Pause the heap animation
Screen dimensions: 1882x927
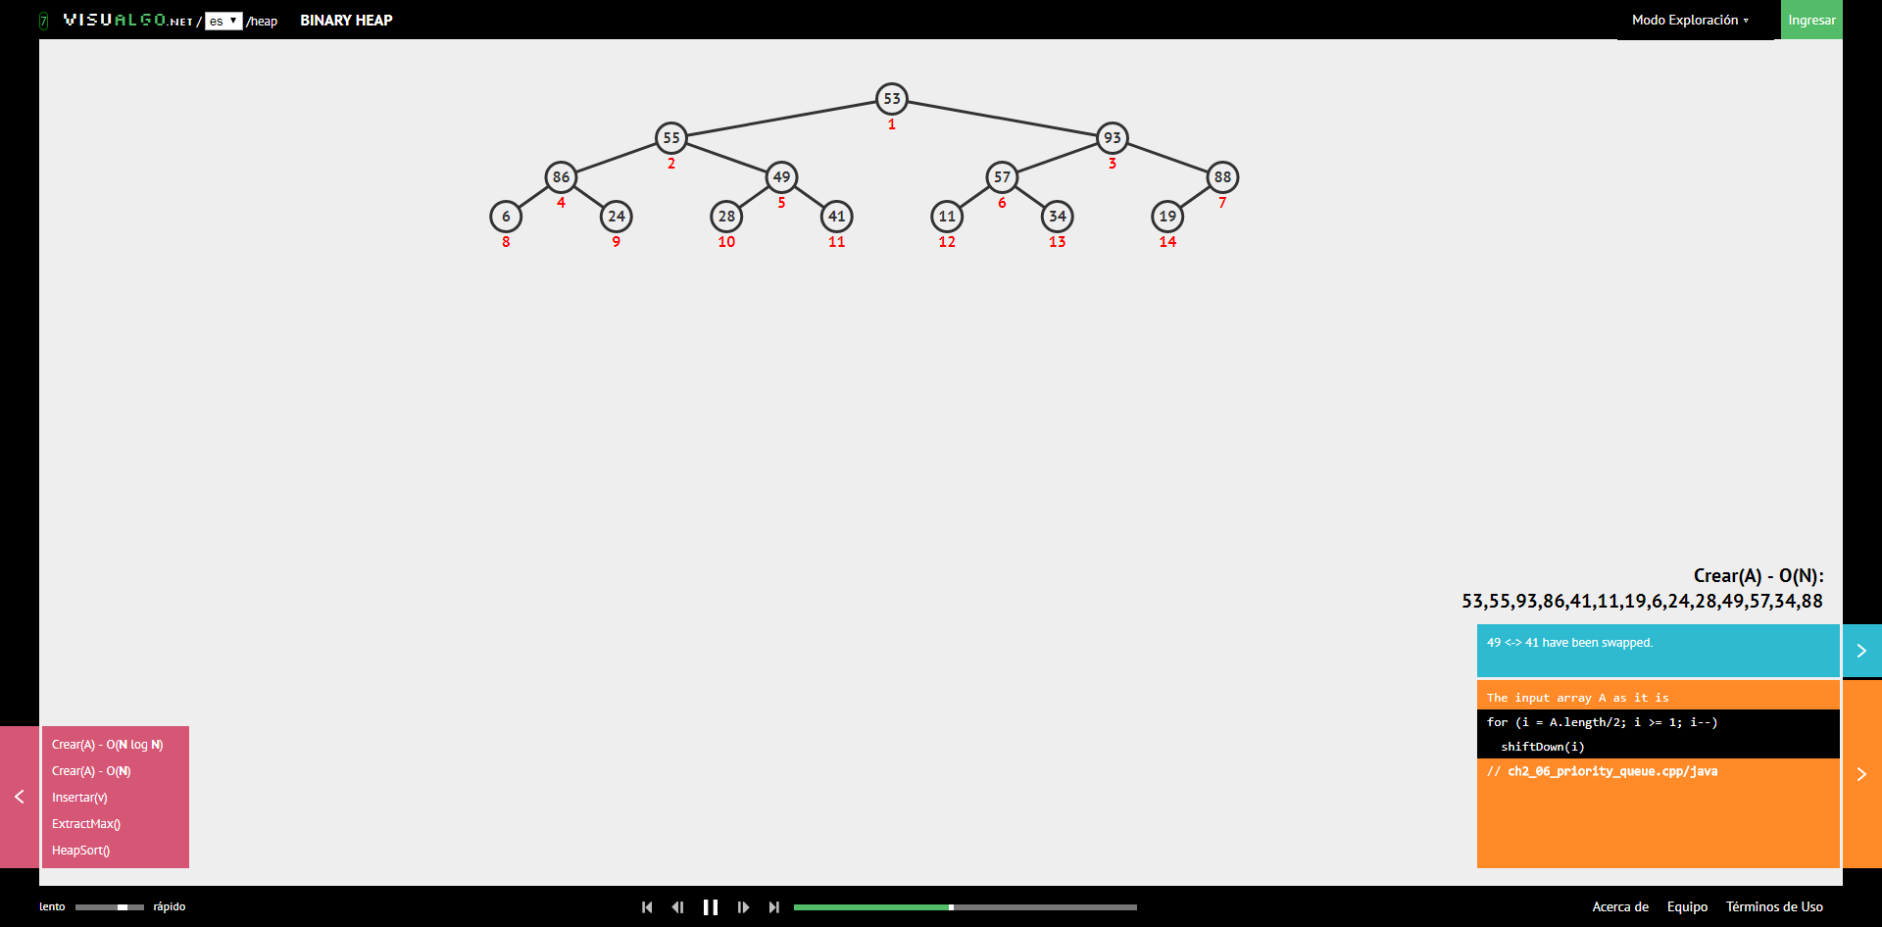pos(711,907)
